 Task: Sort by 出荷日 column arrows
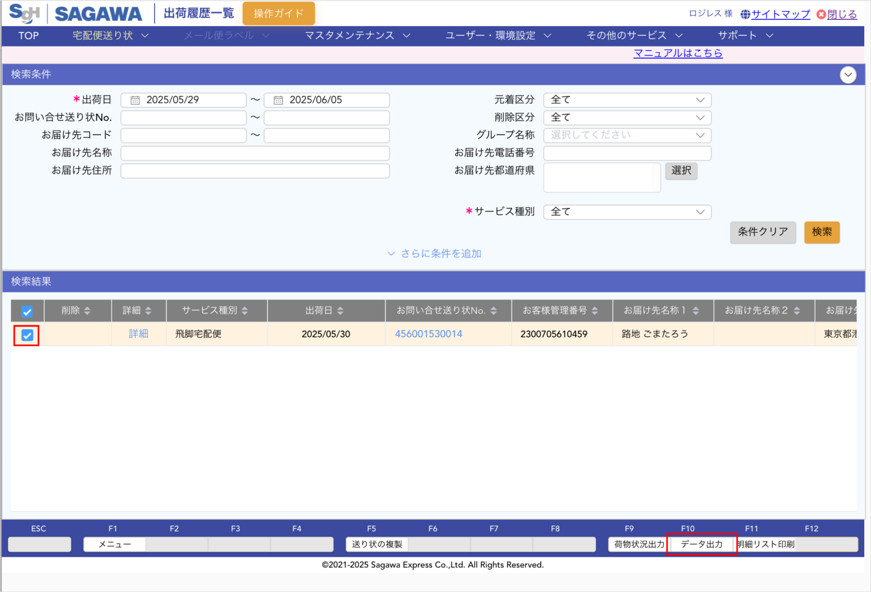[340, 311]
